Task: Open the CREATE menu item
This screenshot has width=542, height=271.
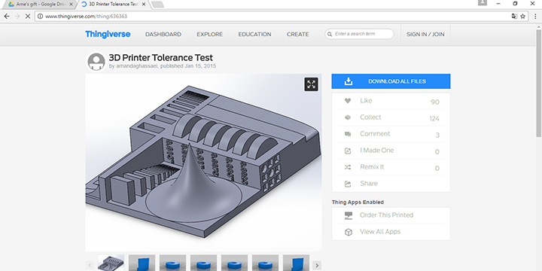Action: pos(297,34)
